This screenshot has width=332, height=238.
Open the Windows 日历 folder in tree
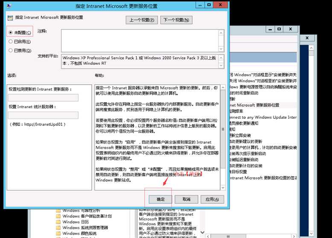[76, 222]
